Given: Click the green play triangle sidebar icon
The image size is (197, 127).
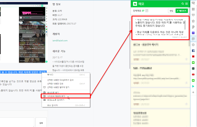Looking at the screenshot, I should tap(193, 86).
